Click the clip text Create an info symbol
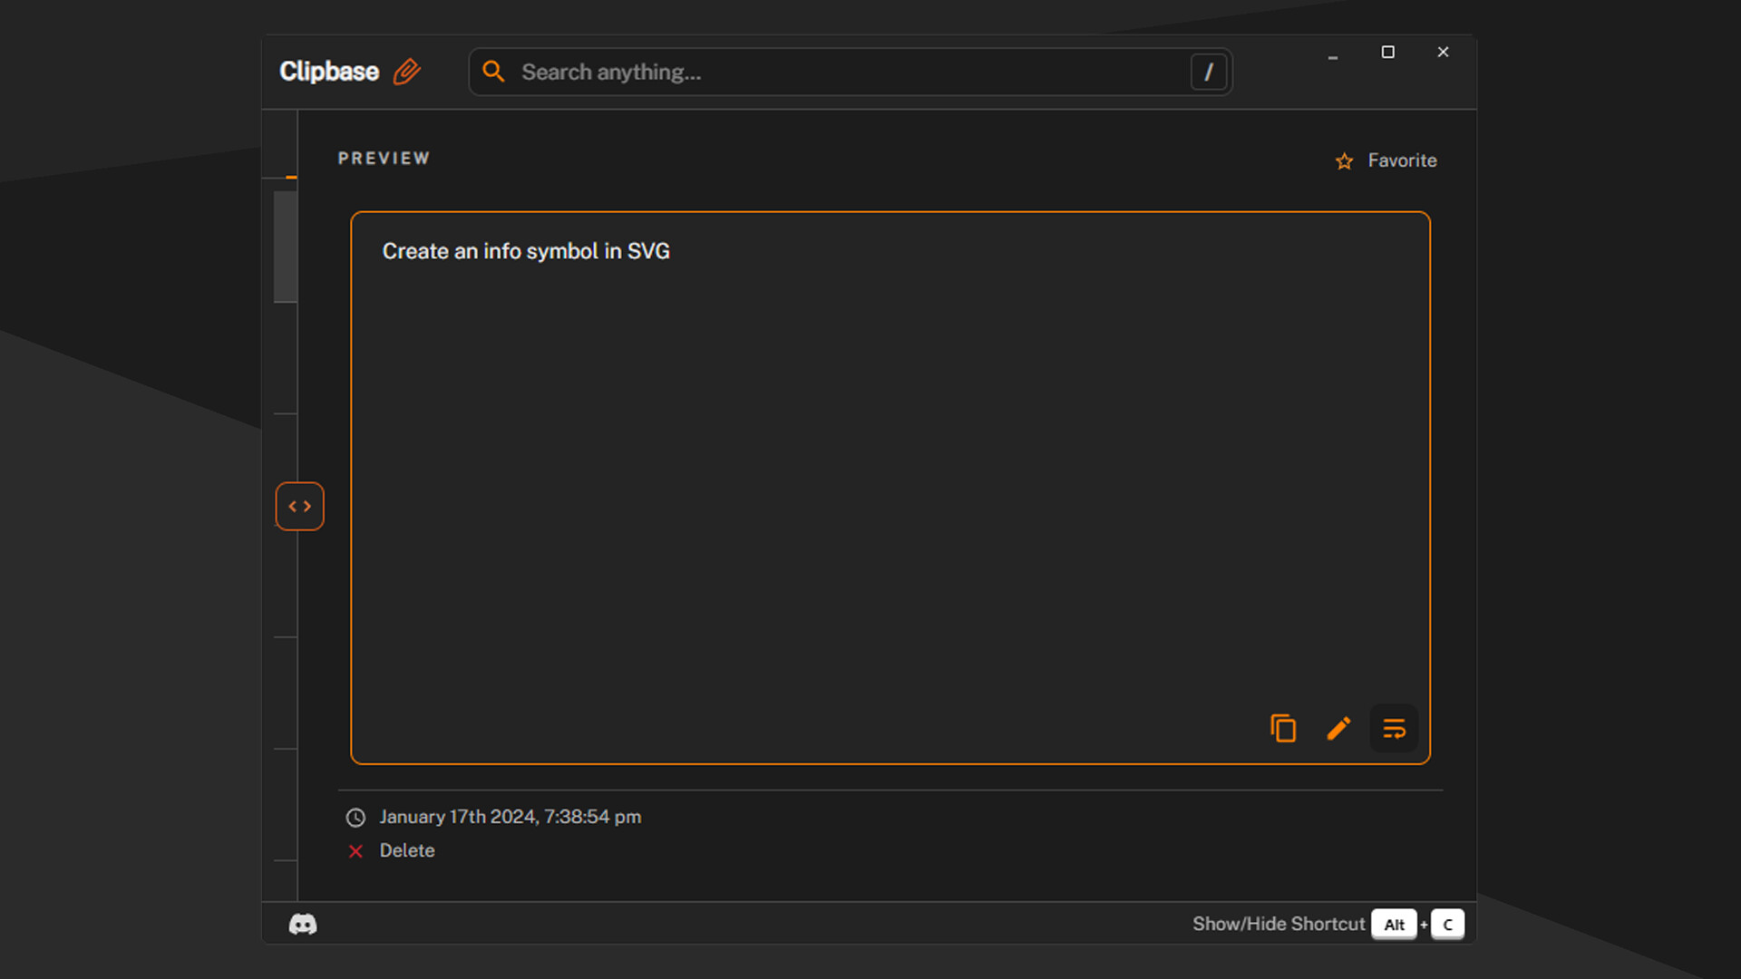Viewport: 1741px width, 979px height. [x=526, y=251]
